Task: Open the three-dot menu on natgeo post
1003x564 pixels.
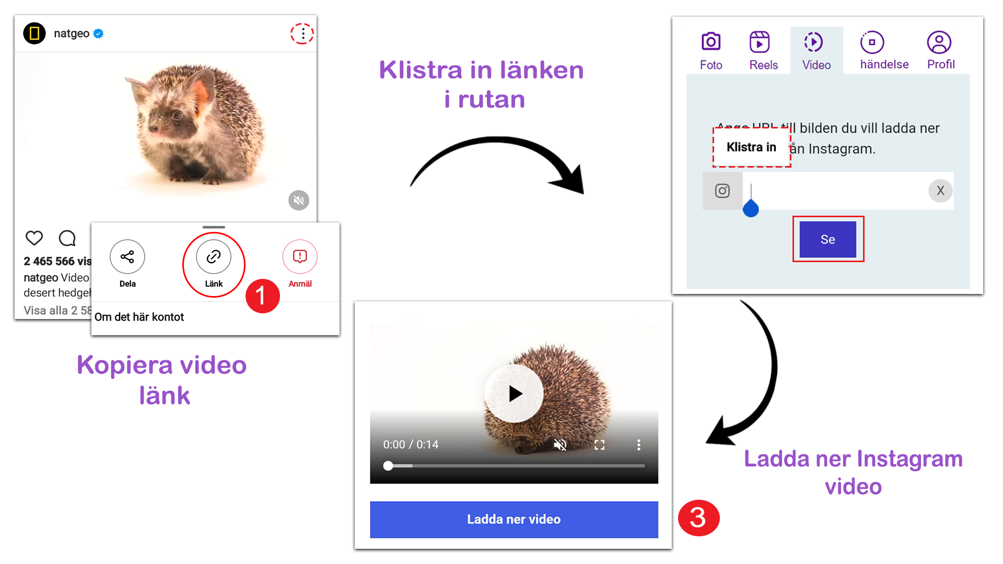Action: [302, 34]
